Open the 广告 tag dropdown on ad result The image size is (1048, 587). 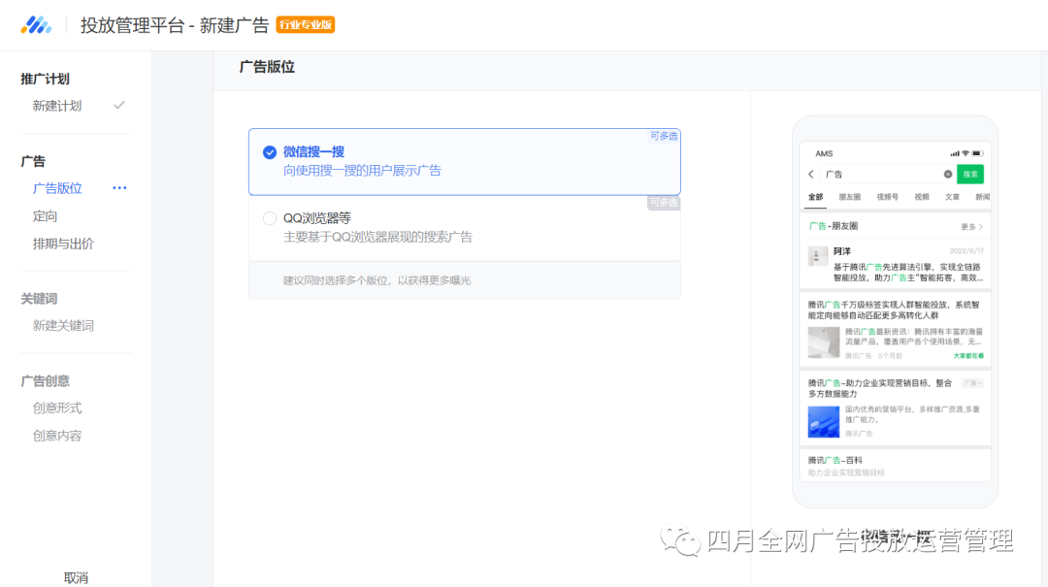pos(972,383)
